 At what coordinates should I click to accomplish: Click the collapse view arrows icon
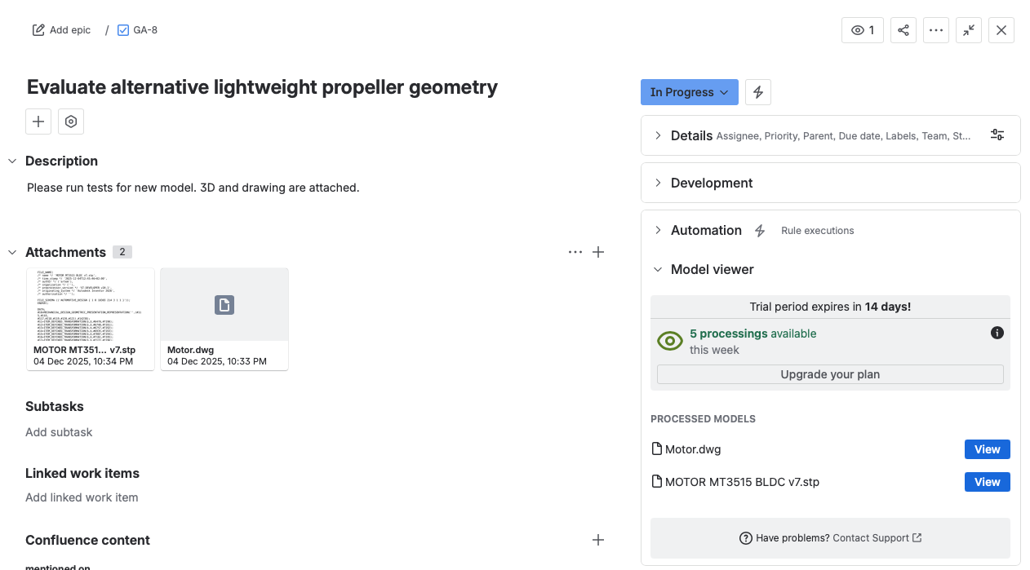[x=969, y=30]
